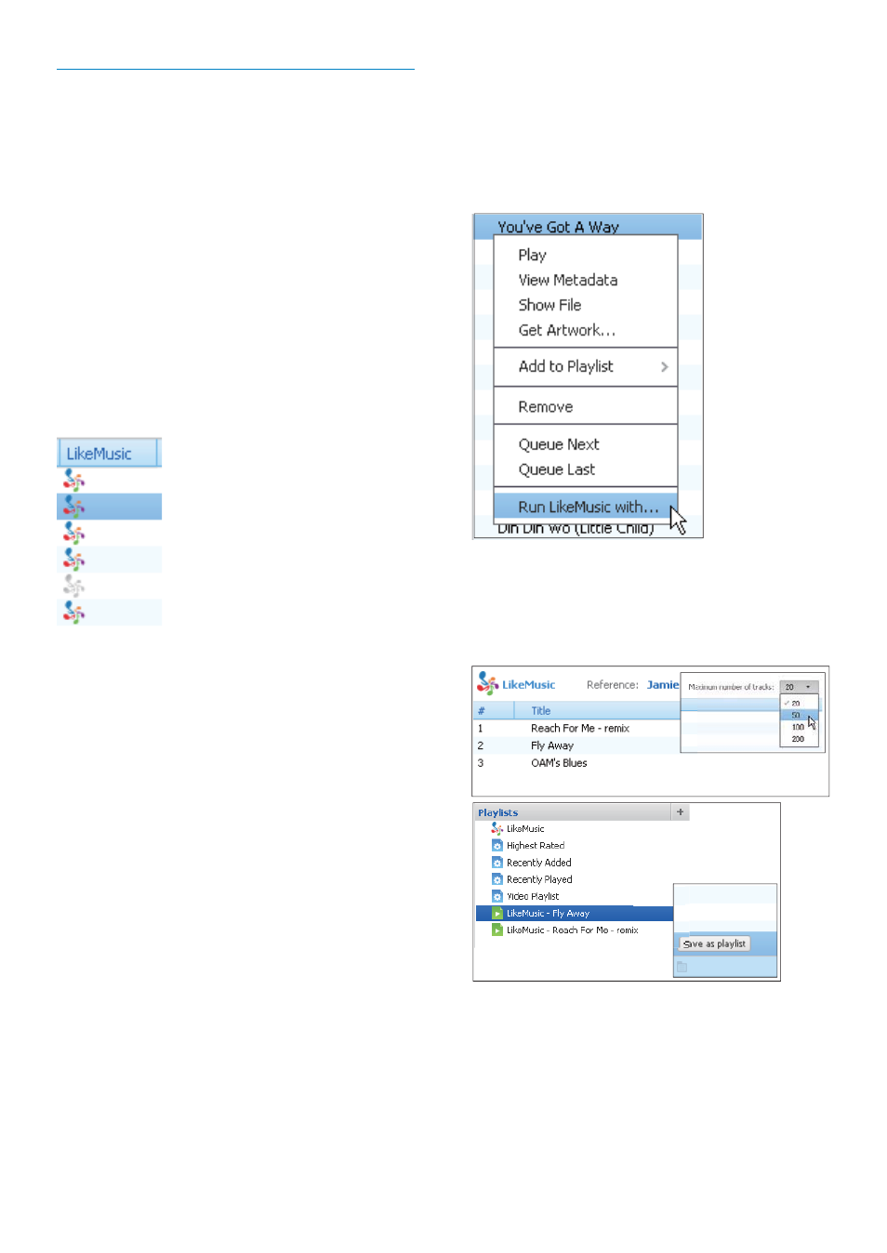Click the green icon beside LikeMusic - Fly Away
Viewport: 887px width, 1253px height.
tap(497, 914)
